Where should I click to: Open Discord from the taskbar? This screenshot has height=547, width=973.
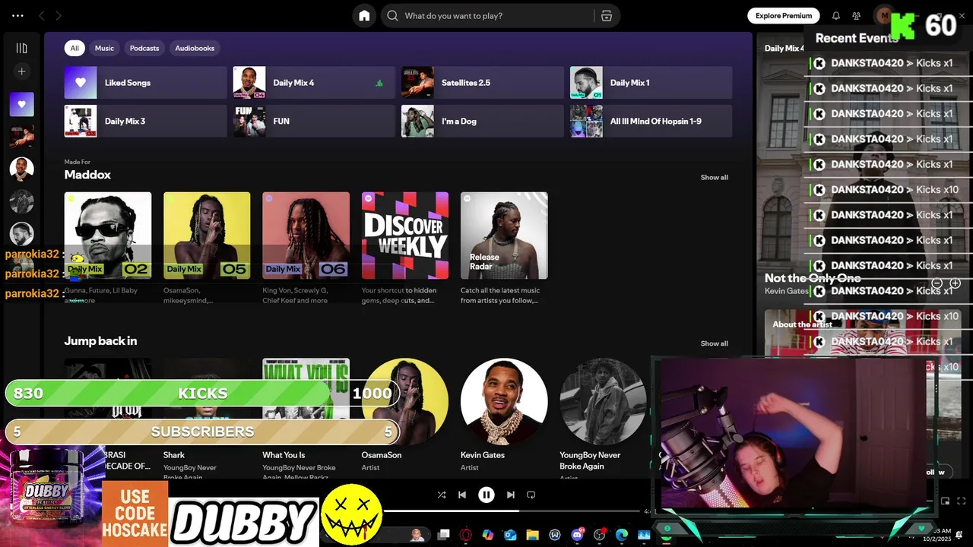tap(577, 535)
